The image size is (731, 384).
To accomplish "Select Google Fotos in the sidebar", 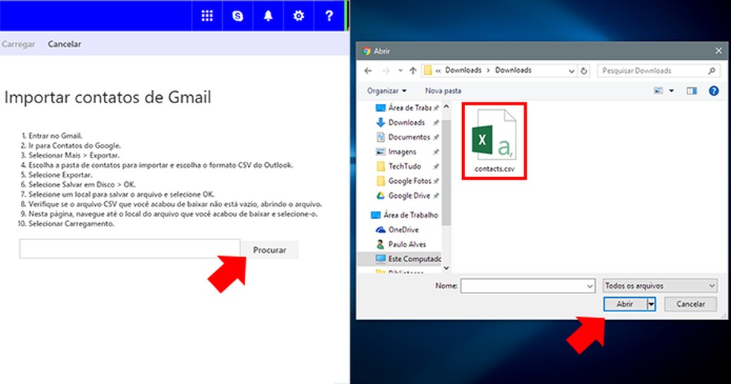I will (x=407, y=180).
